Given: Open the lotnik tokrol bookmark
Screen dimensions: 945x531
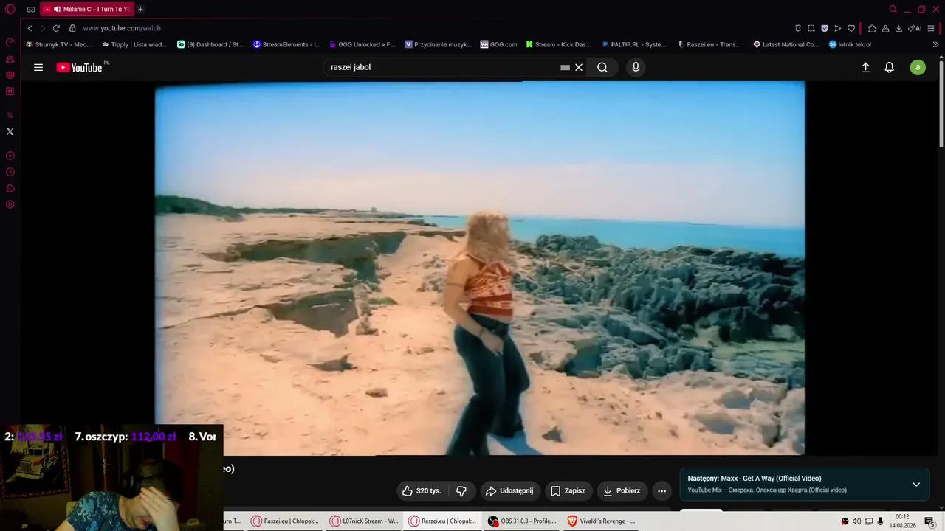Looking at the screenshot, I should pyautogui.click(x=850, y=44).
